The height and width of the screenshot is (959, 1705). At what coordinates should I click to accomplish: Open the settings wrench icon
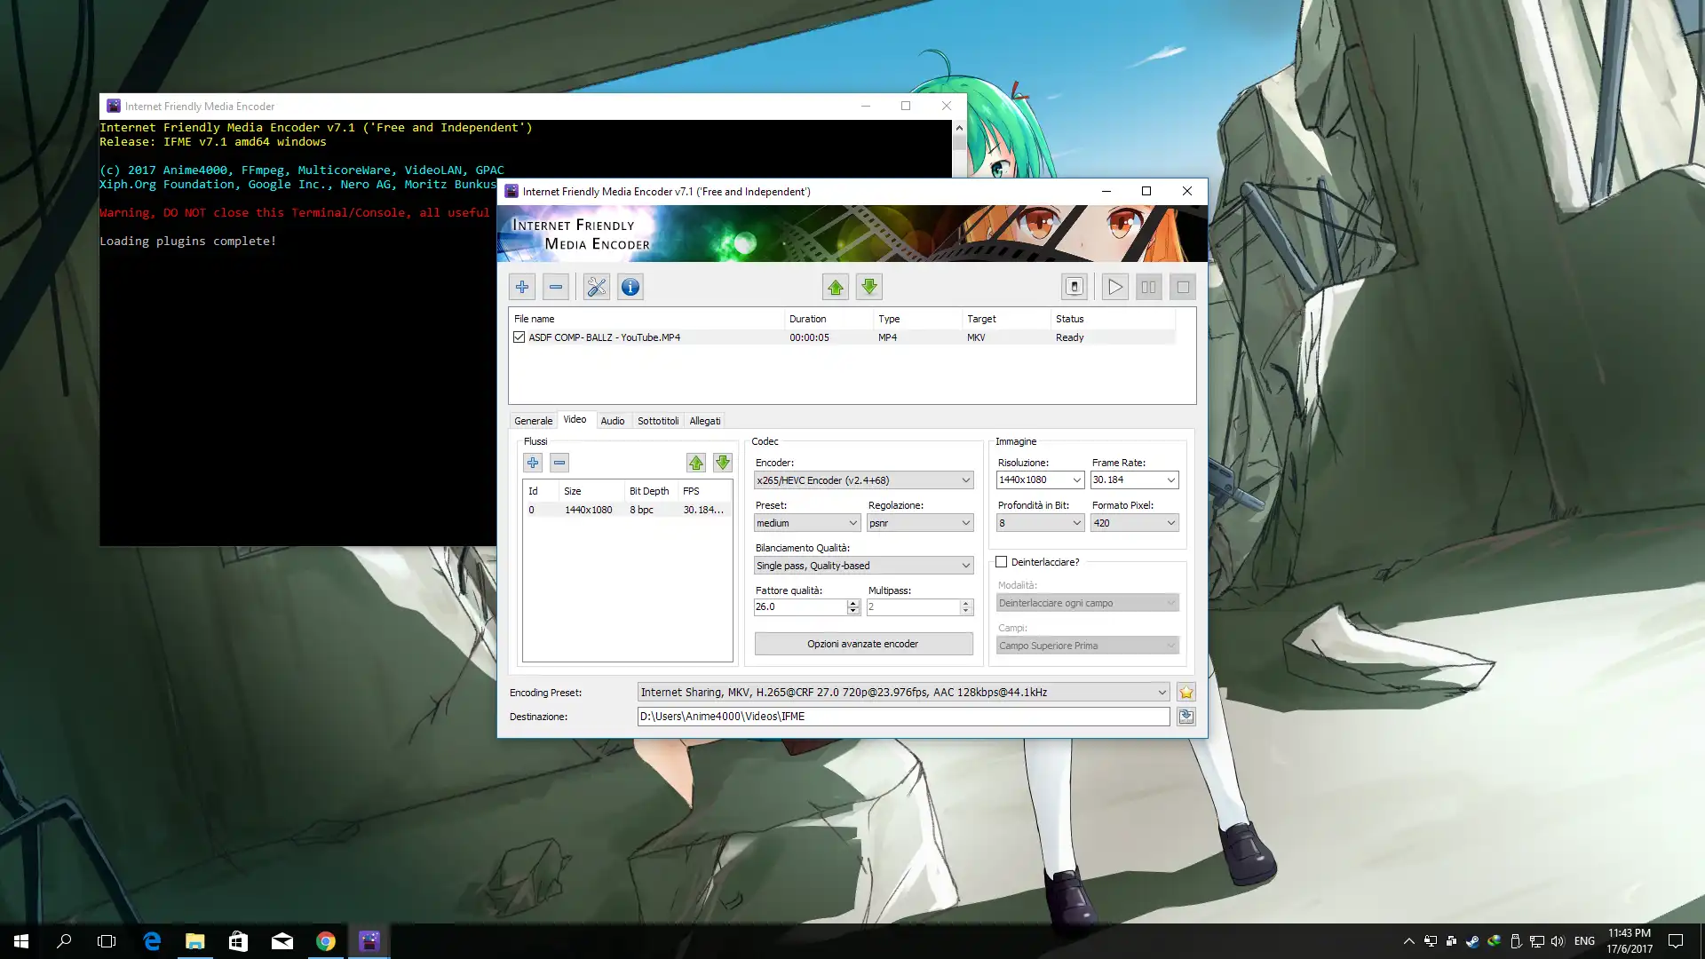[597, 287]
